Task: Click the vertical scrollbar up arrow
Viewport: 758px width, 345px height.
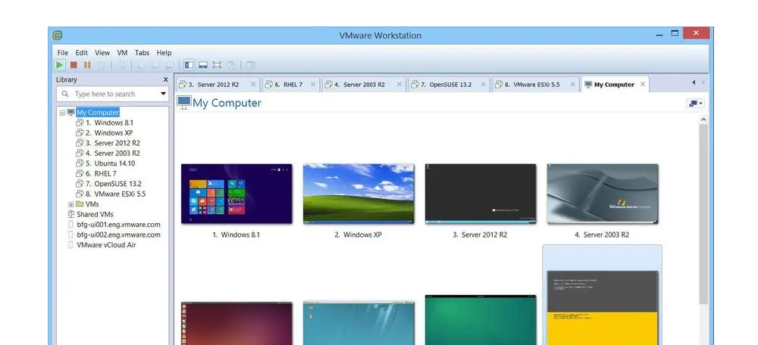Action: pyautogui.click(x=703, y=120)
